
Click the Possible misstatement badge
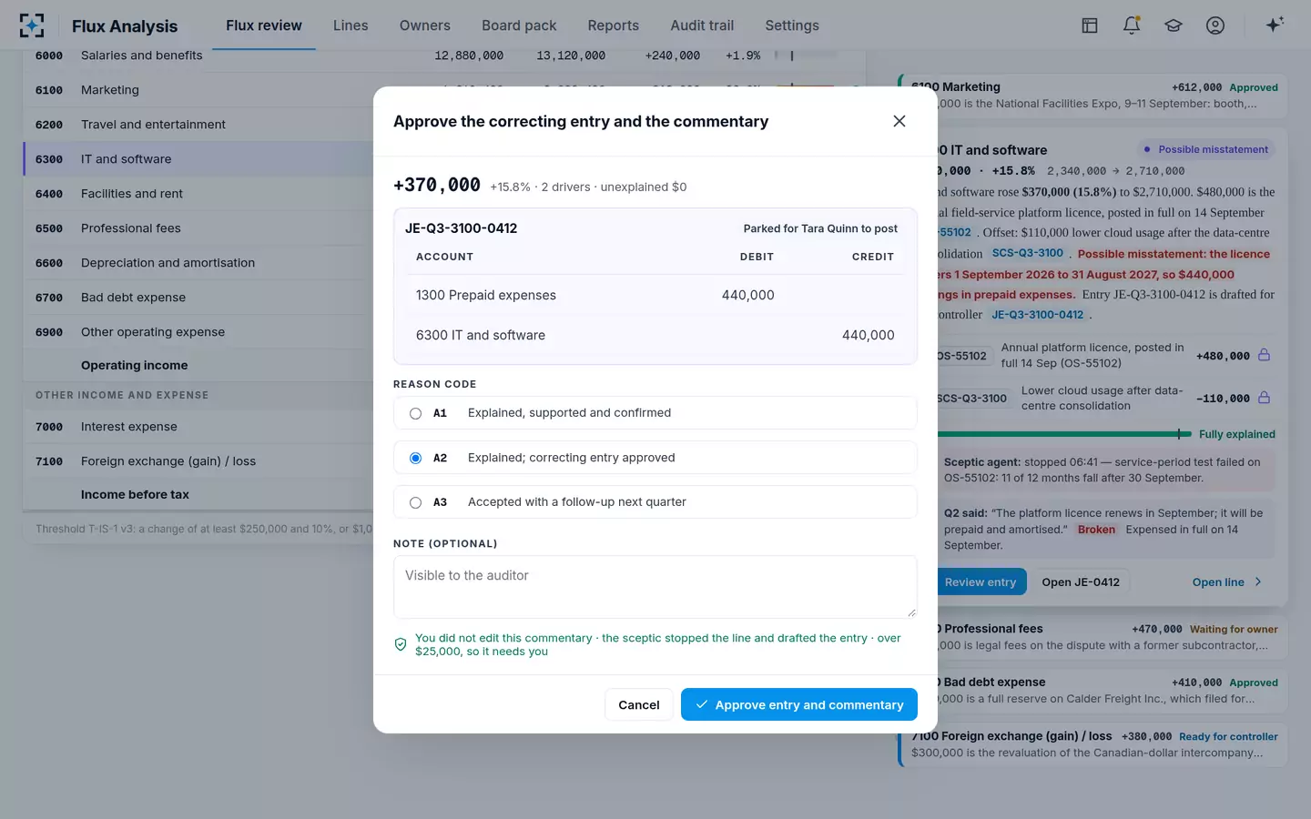pyautogui.click(x=1206, y=149)
